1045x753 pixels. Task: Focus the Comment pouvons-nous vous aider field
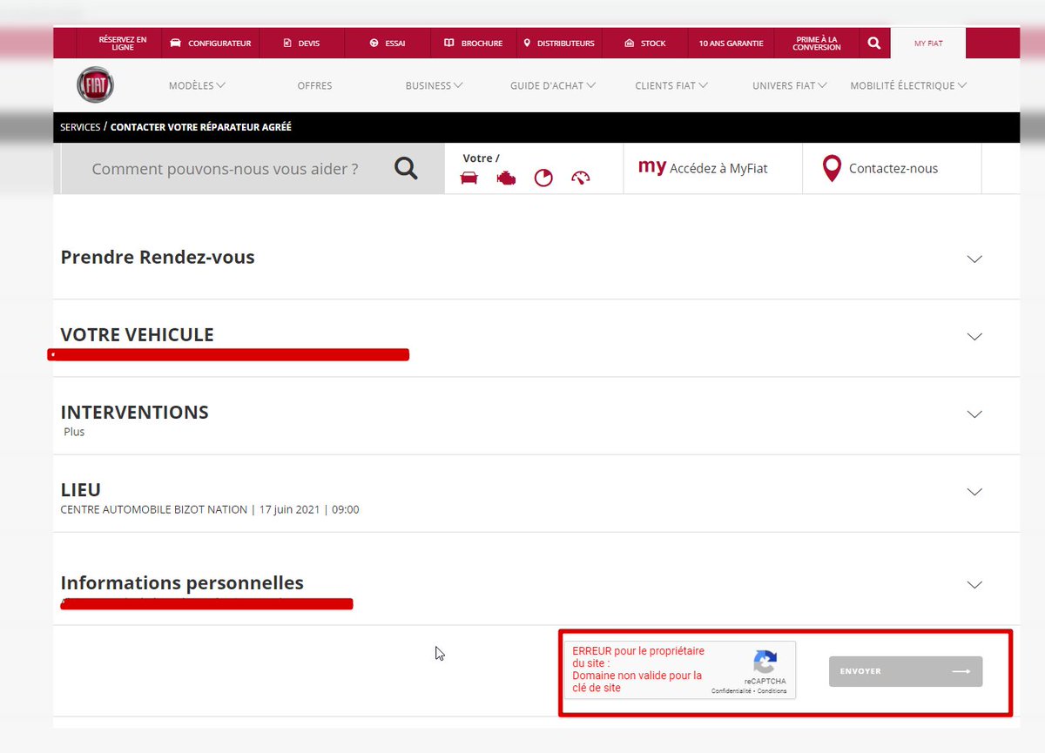[x=225, y=169]
